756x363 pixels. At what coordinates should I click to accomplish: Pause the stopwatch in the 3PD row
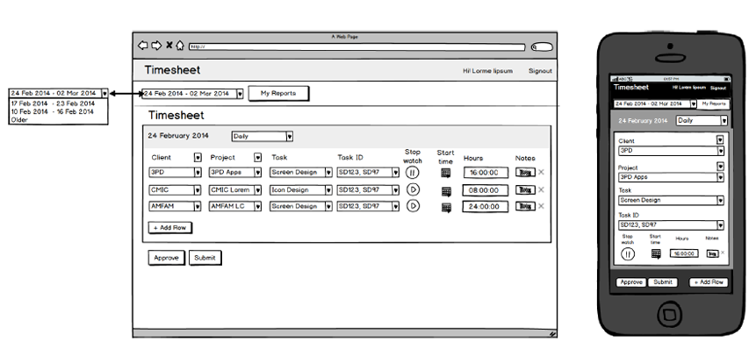pyautogui.click(x=413, y=173)
